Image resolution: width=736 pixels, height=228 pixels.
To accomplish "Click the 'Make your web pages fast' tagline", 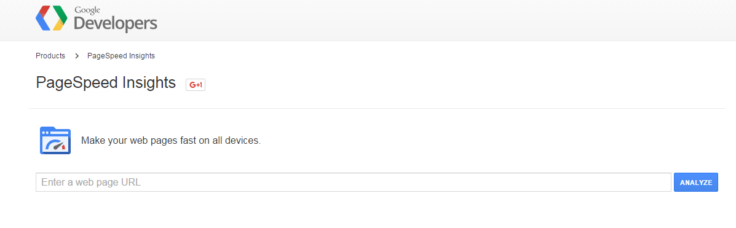I will [171, 141].
